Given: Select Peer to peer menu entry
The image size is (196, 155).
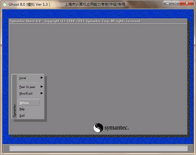Looking at the screenshot, I should pyautogui.click(x=27, y=87).
